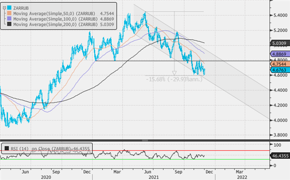Click the black 200-day moving average swatch
Viewport: 290px width, 180px height.
pos(9,24)
